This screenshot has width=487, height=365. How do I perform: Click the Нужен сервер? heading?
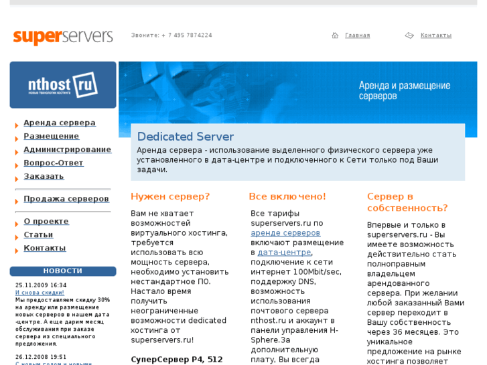[170, 196]
